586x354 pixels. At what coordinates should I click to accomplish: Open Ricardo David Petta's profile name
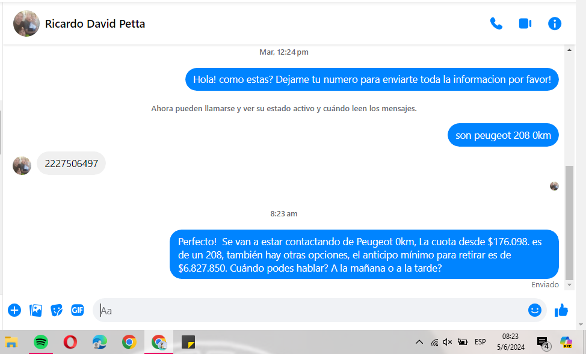point(95,24)
